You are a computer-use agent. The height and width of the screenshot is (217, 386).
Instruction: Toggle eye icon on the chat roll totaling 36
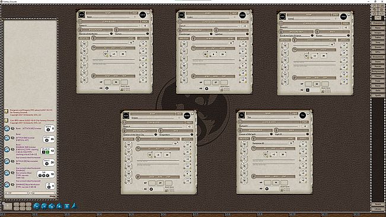12,138
